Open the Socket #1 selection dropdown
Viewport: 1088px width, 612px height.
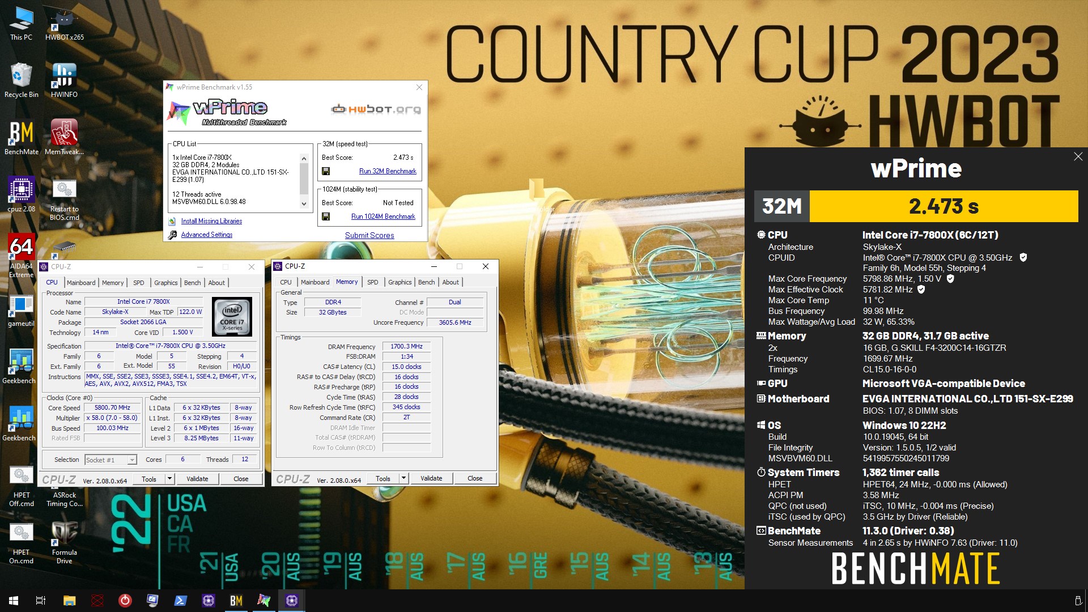pos(111,460)
